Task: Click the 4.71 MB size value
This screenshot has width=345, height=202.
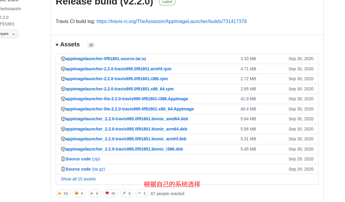Action: tap(248, 69)
